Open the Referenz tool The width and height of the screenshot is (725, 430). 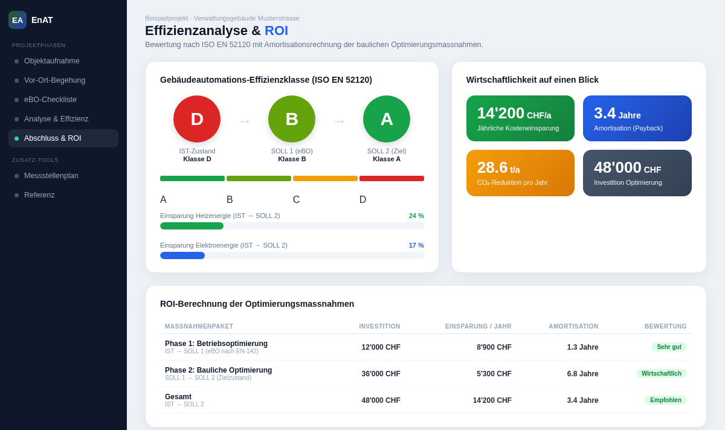pos(63,195)
